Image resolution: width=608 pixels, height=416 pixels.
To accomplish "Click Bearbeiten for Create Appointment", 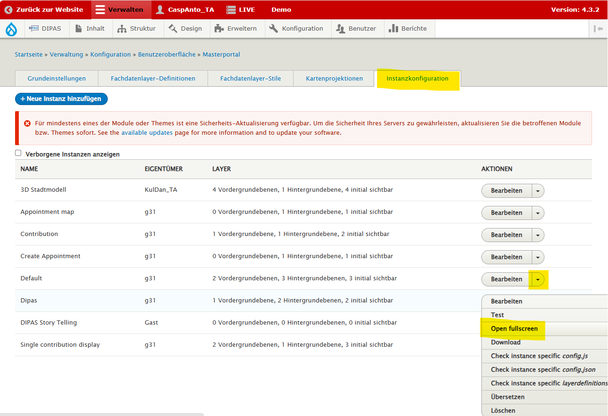I will click(506, 257).
